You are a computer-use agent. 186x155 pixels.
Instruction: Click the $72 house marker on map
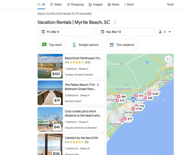tap(139, 96)
